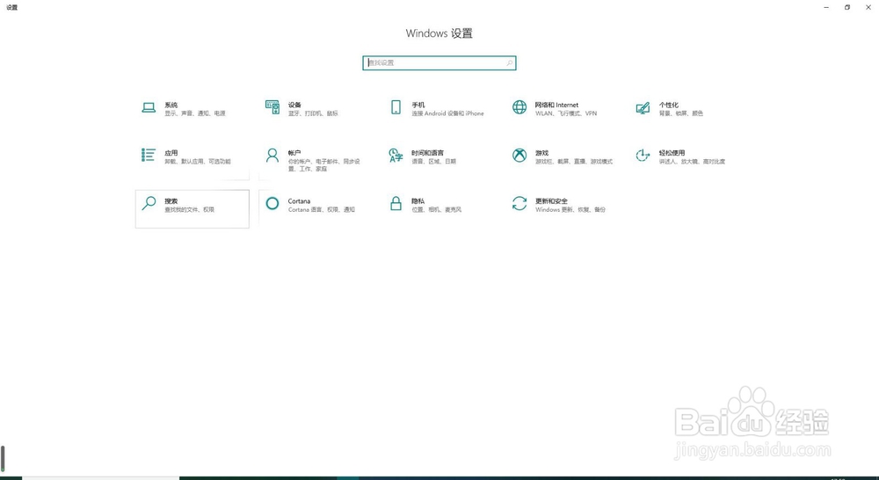Select the 系统 category title

point(171,105)
